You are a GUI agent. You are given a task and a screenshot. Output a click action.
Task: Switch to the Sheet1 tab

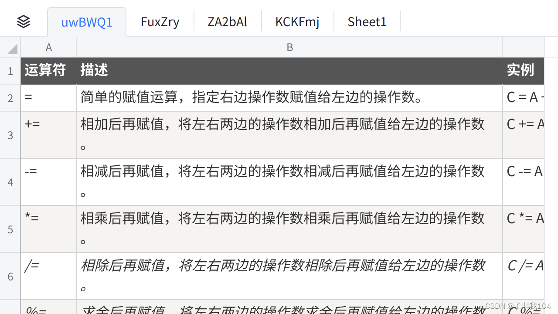point(367,22)
